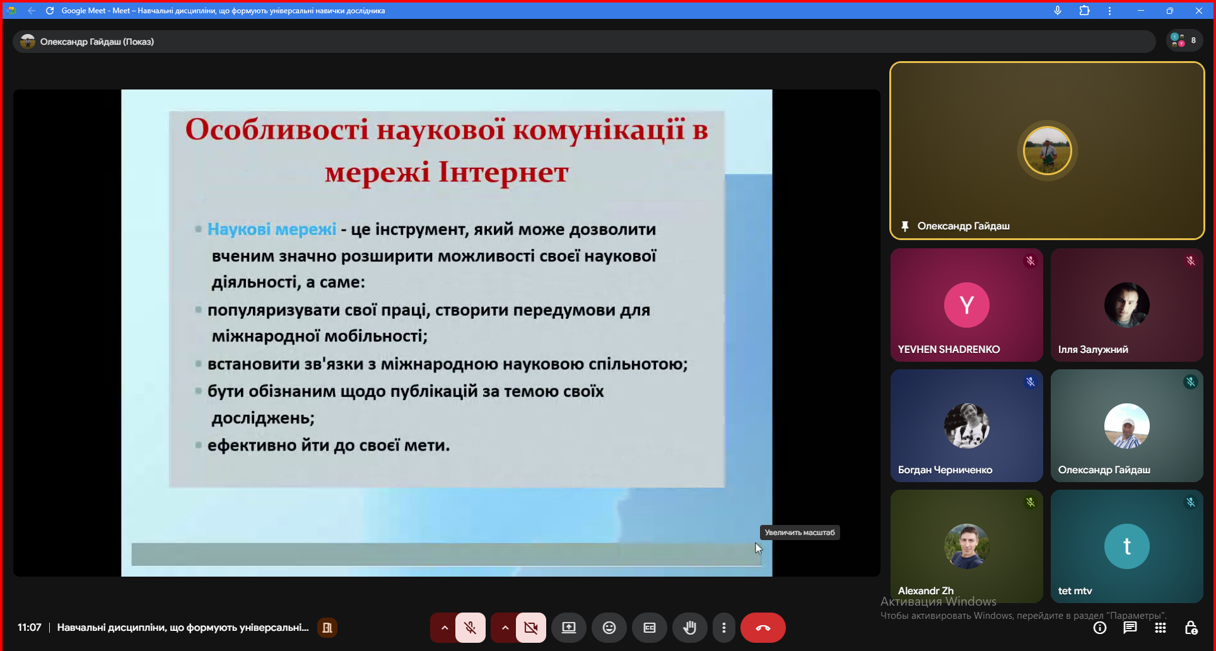Click Alexandr Zh's profile photo
This screenshot has height=651, width=1216.
click(967, 546)
